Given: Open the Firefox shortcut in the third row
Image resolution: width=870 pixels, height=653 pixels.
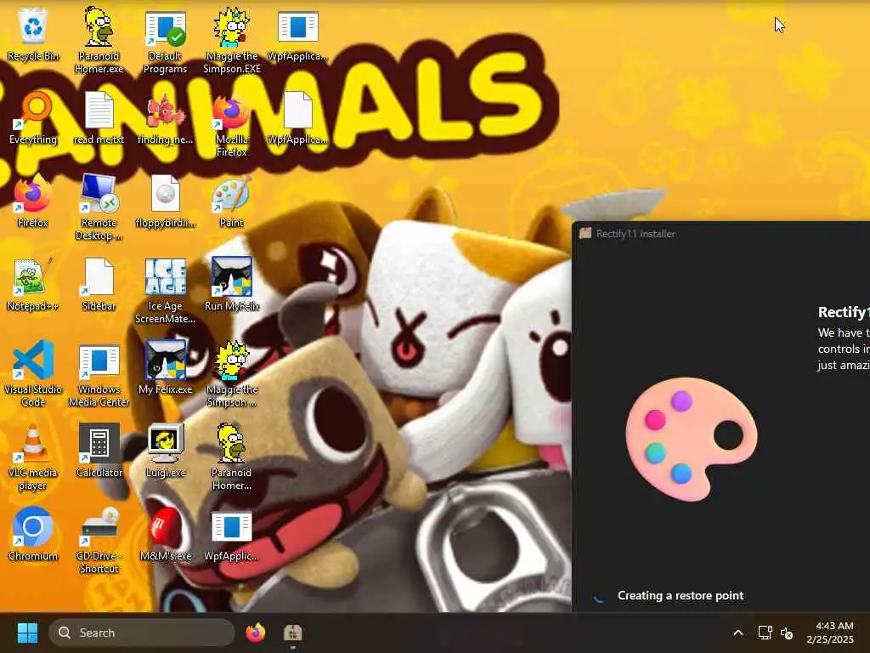Looking at the screenshot, I should pos(33,201).
